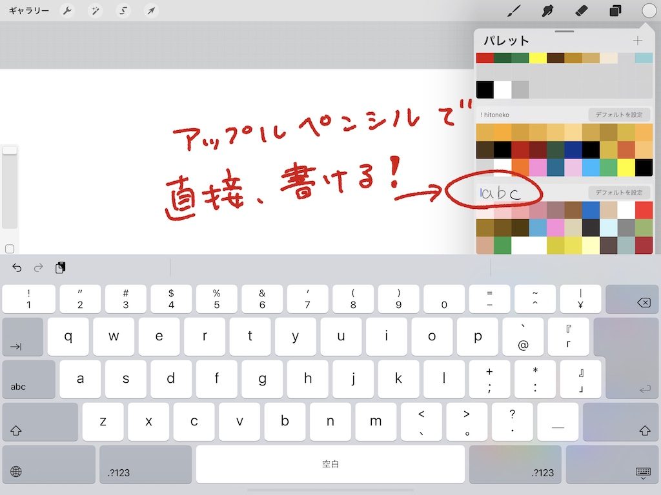661x495 pixels.
Task: Set abc palette as default
Action: (x=619, y=192)
